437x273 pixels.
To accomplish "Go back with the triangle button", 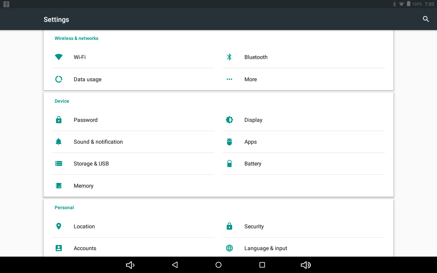I will (175, 265).
